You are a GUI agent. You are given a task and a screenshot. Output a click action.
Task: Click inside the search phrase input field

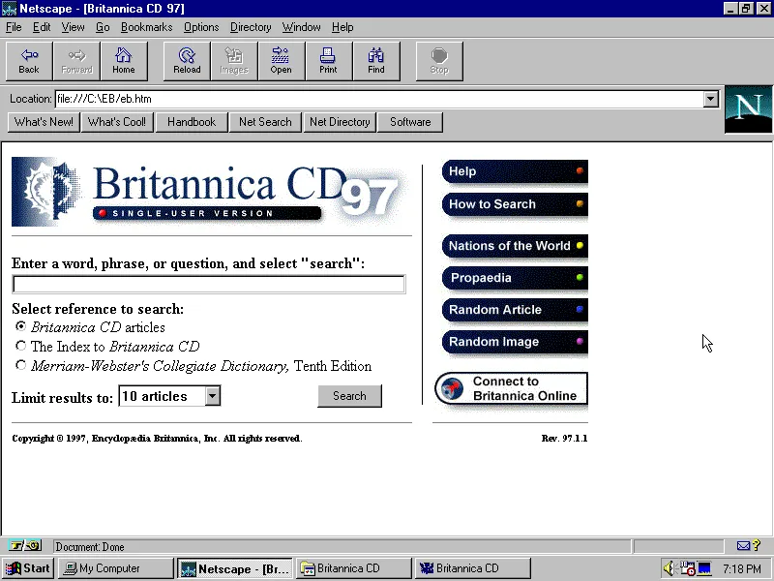tap(208, 283)
